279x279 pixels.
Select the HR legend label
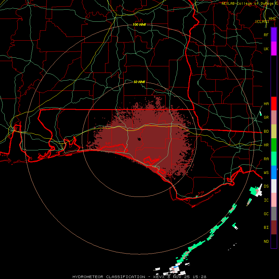coord(266,145)
